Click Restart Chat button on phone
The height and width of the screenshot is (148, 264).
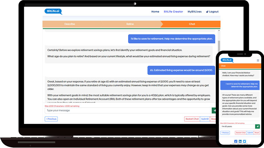(x=241, y=133)
